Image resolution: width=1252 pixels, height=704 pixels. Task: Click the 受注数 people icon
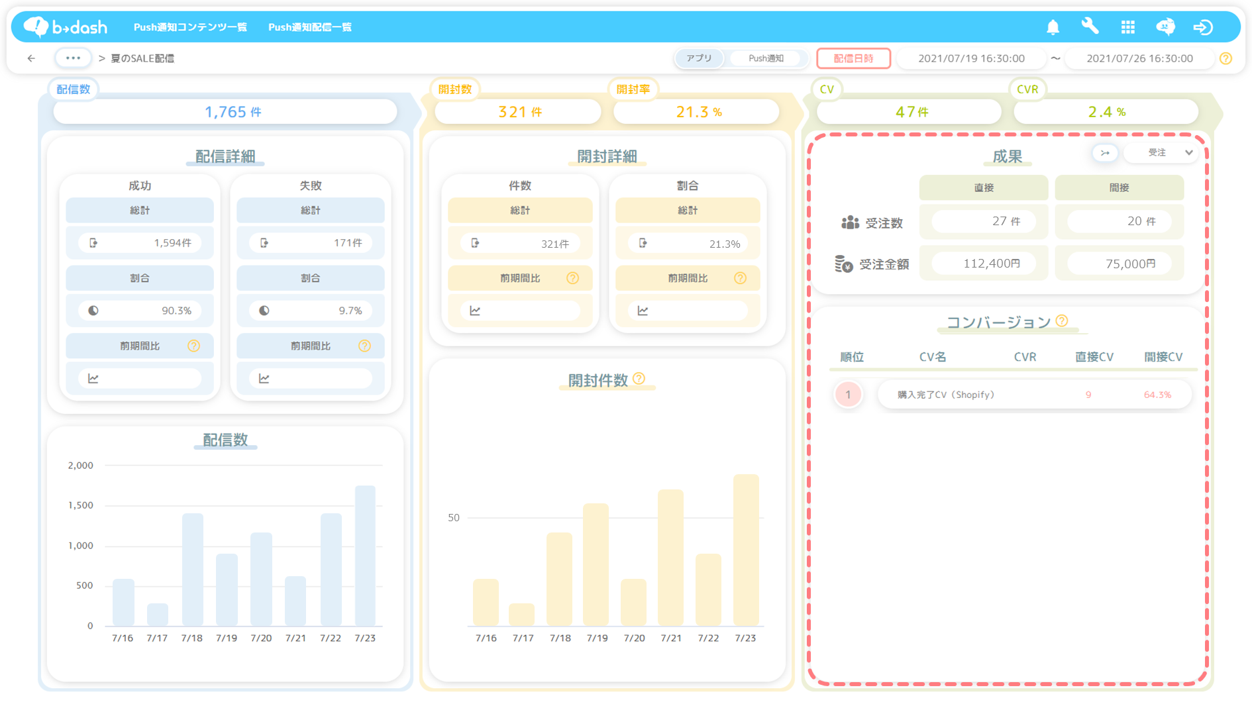pos(850,223)
